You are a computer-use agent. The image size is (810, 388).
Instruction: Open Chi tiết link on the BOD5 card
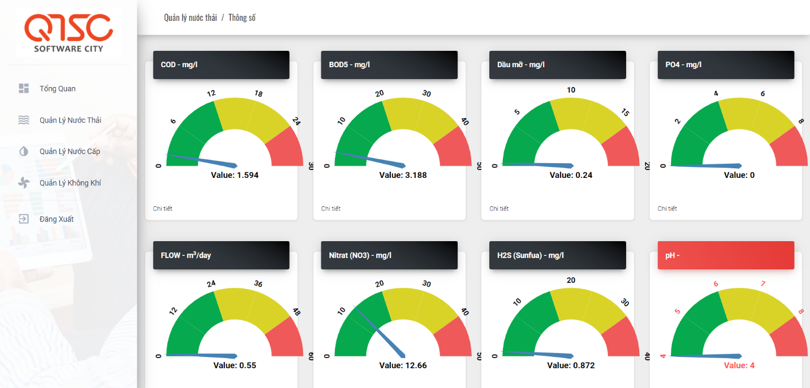coord(331,208)
